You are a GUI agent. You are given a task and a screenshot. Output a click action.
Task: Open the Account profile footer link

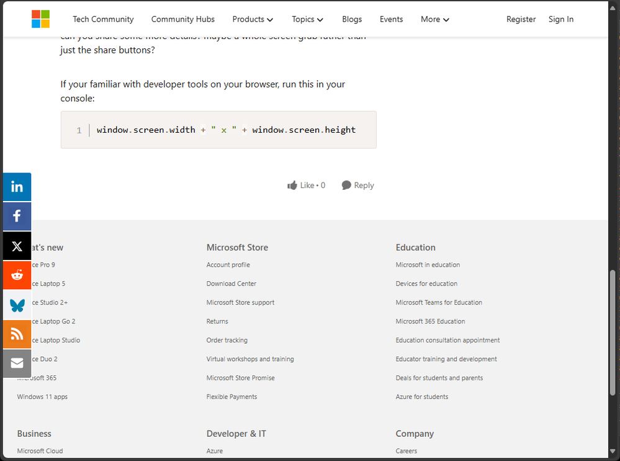(x=228, y=264)
